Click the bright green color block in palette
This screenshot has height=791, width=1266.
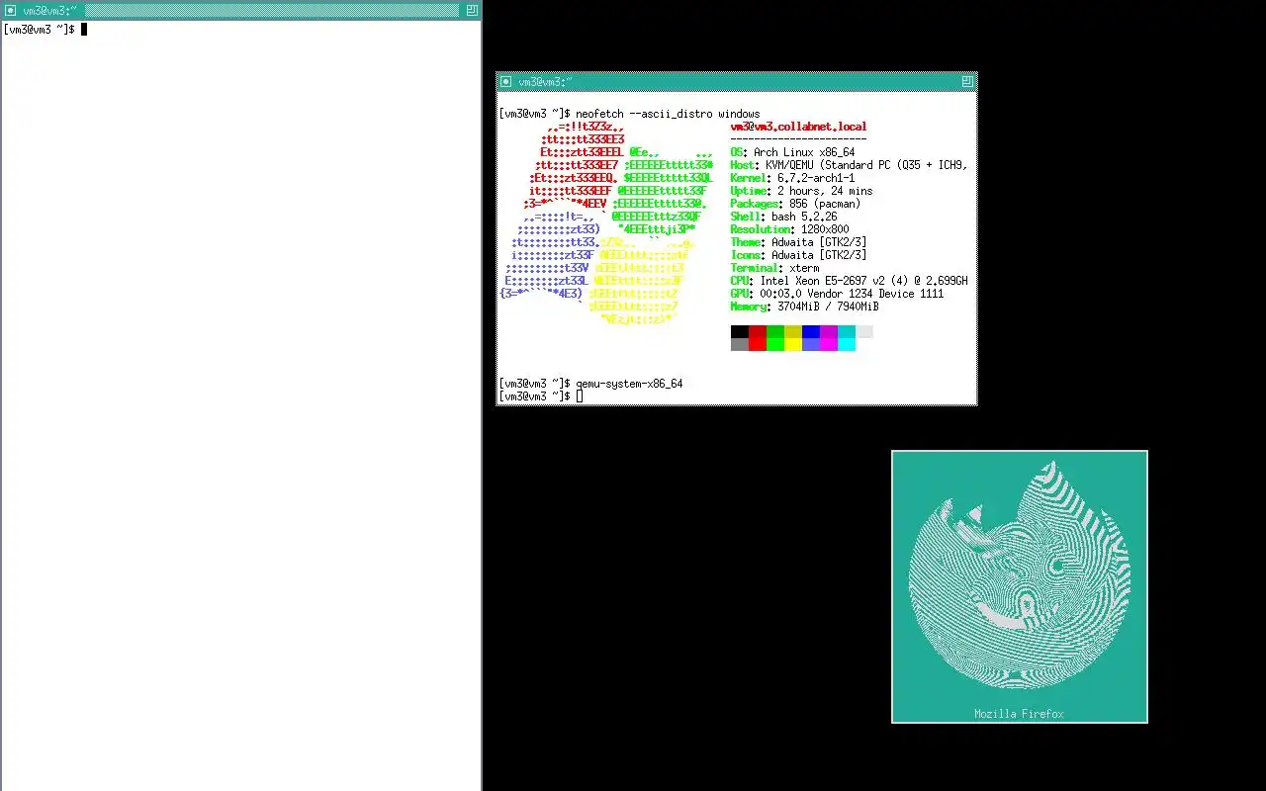[x=775, y=345]
